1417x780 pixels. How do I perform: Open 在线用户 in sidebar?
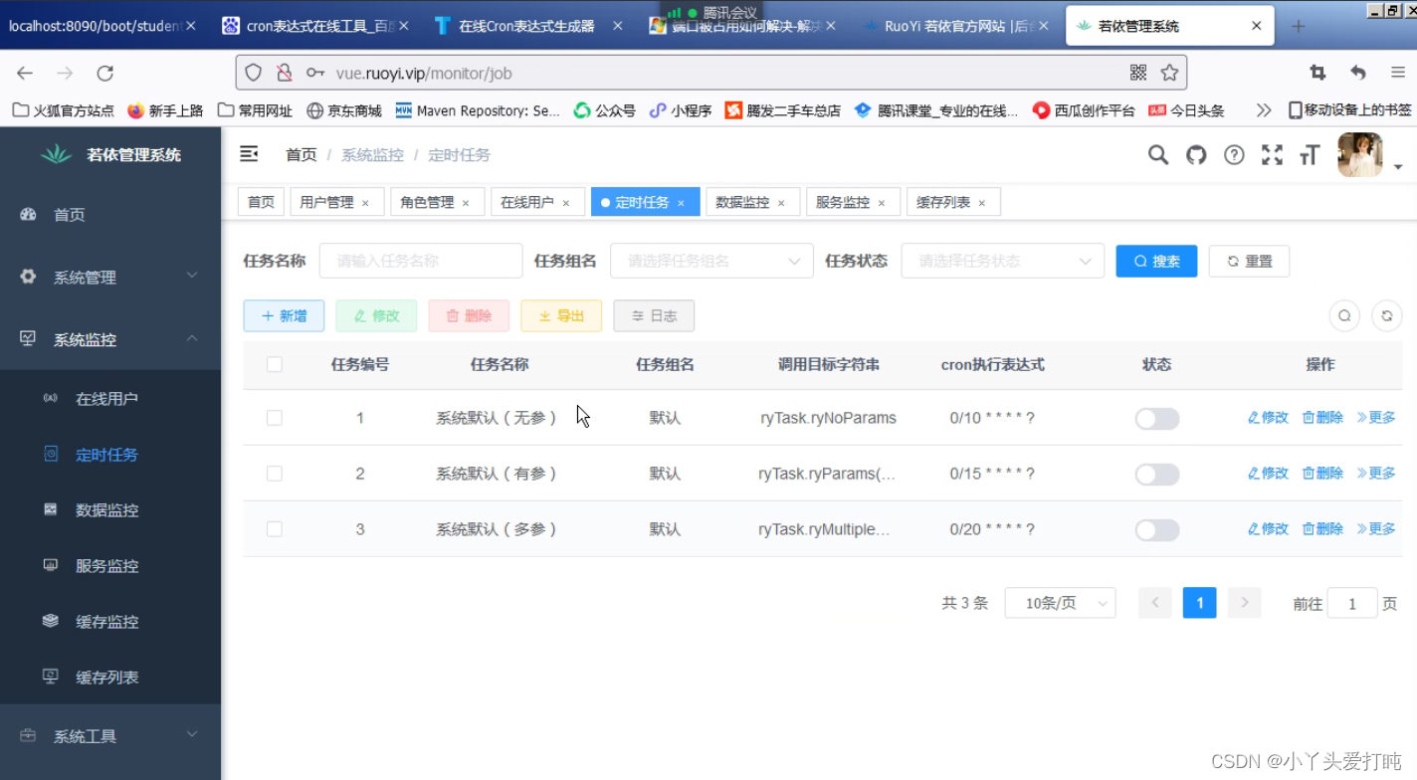[110, 398]
